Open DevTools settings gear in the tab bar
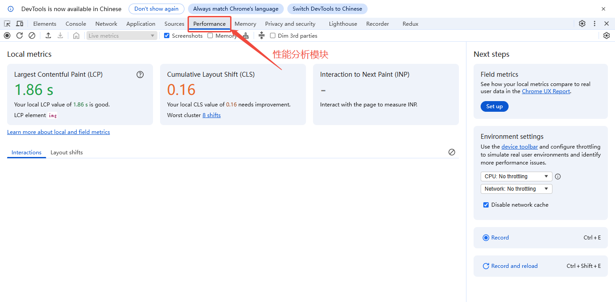The width and height of the screenshot is (615, 302). [582, 24]
